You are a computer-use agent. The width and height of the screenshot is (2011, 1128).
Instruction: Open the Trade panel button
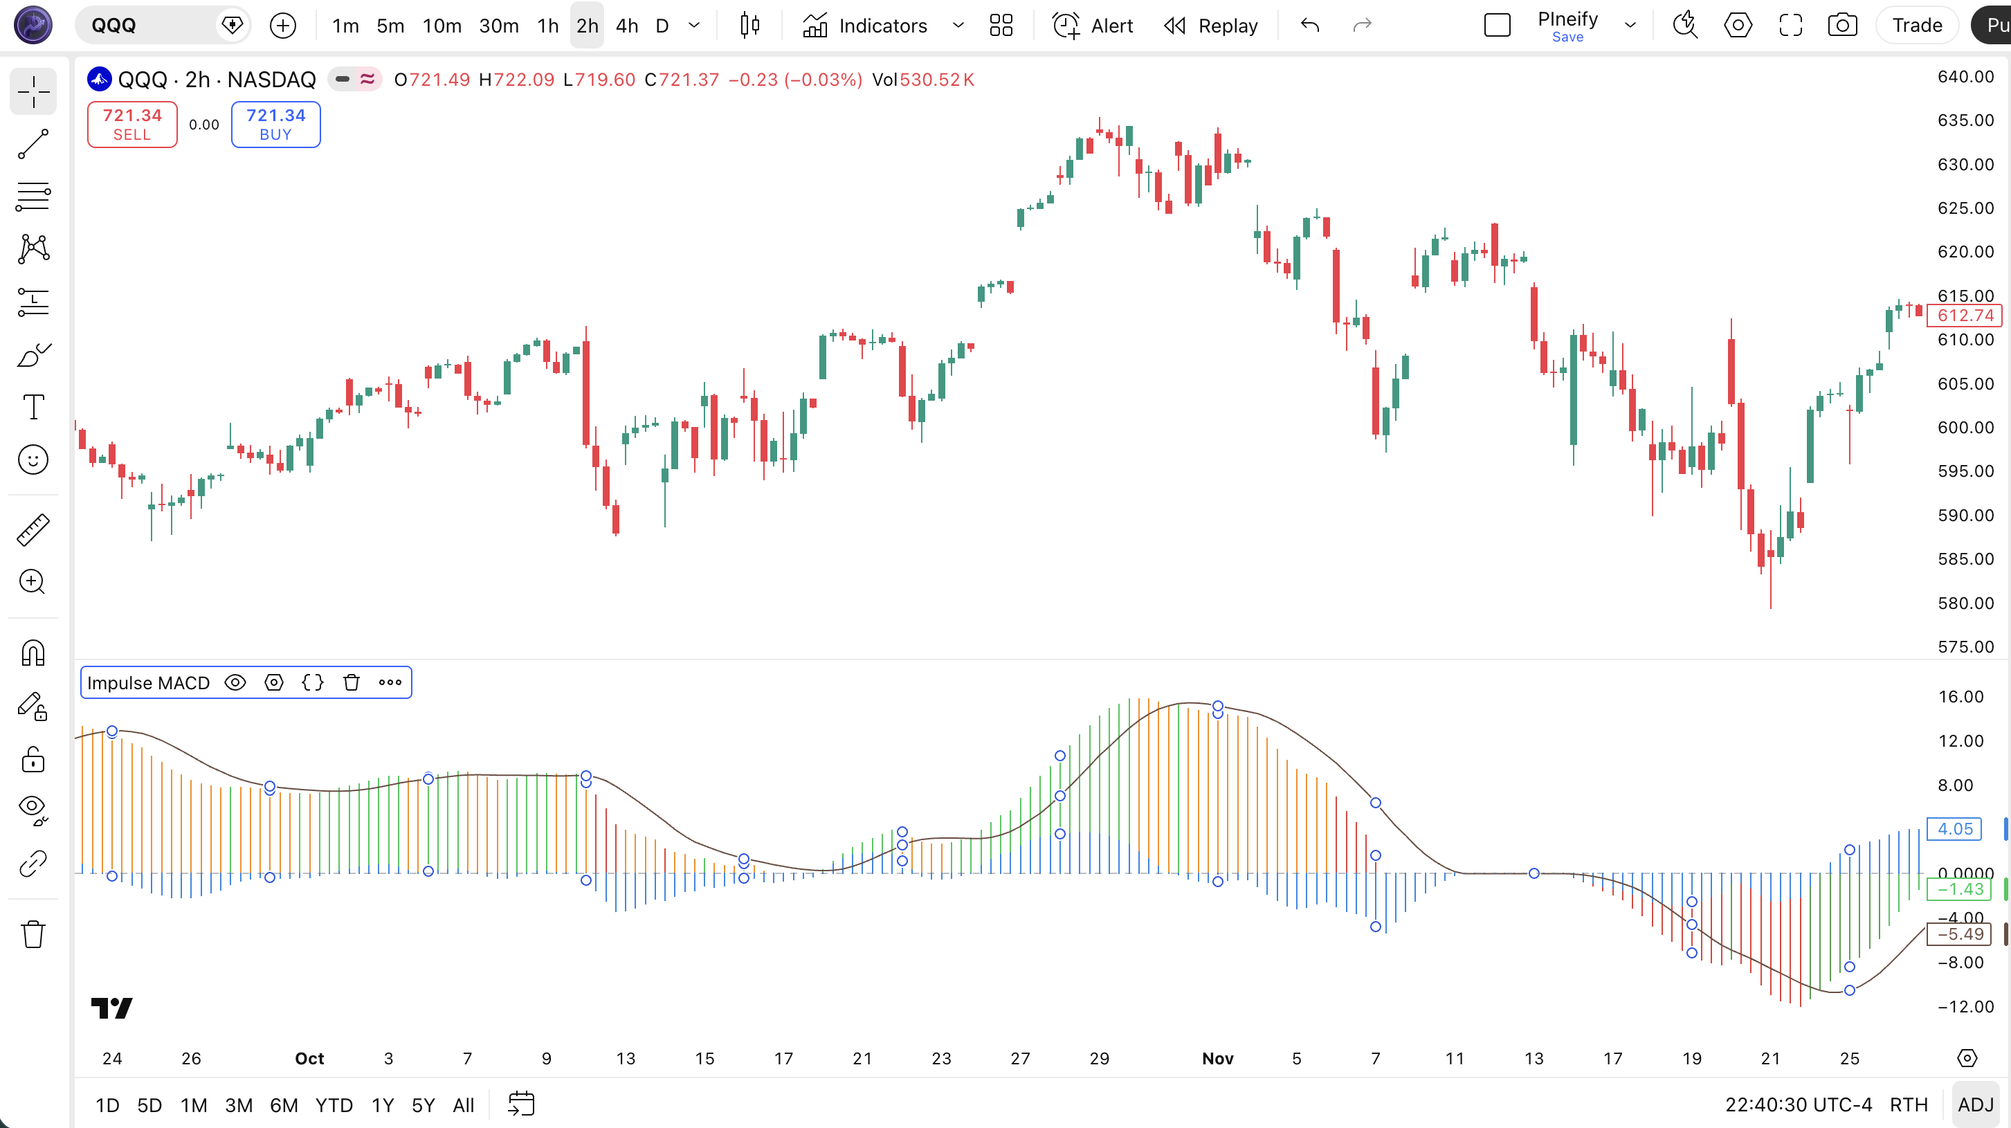(x=1918, y=26)
